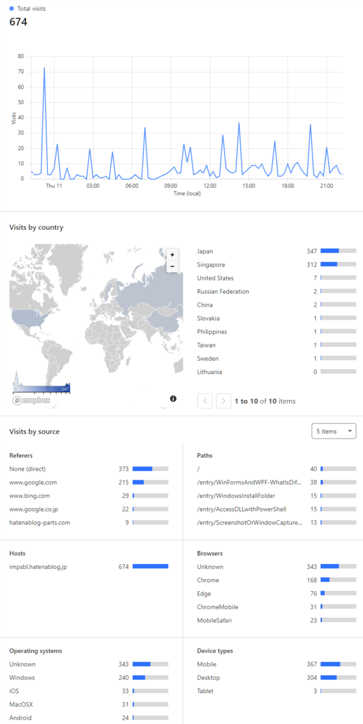Viewport: 363px width, 724px height.
Task: Click the Chrome browser row
Action: [277, 580]
